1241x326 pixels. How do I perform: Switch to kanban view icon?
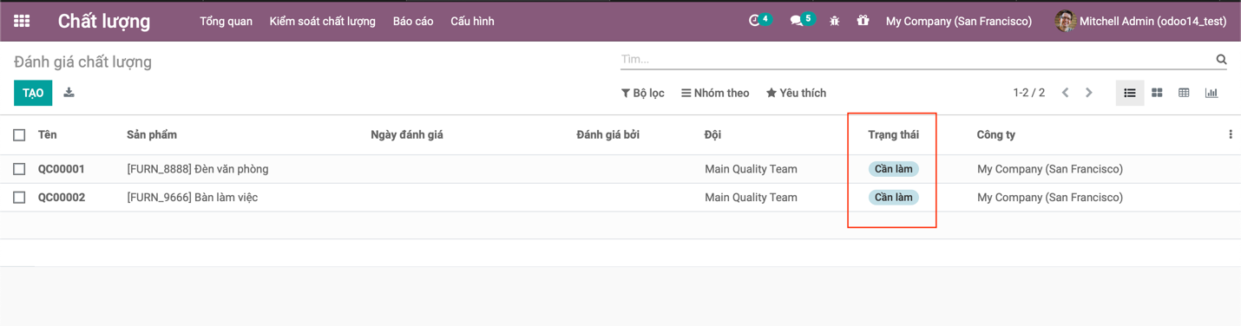pyautogui.click(x=1157, y=93)
